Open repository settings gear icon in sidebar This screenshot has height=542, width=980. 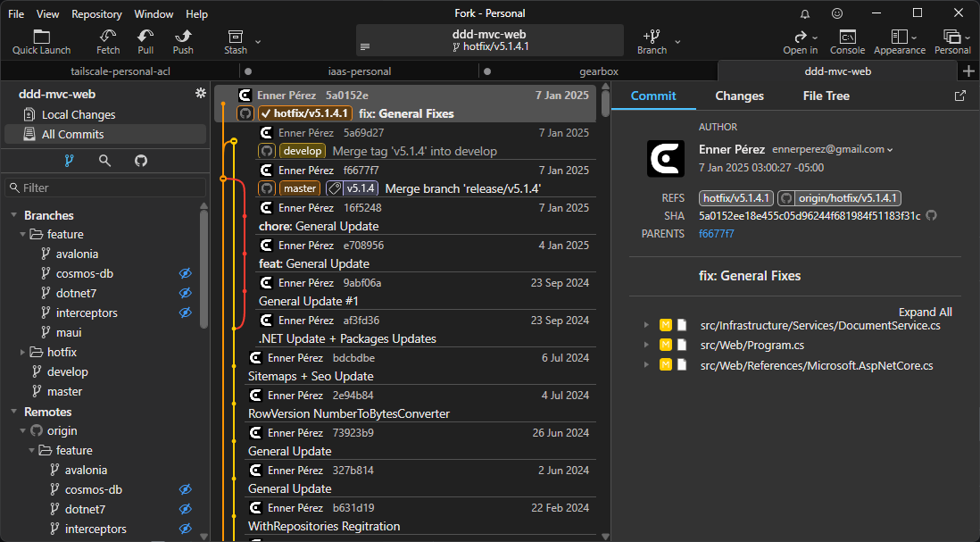201,93
